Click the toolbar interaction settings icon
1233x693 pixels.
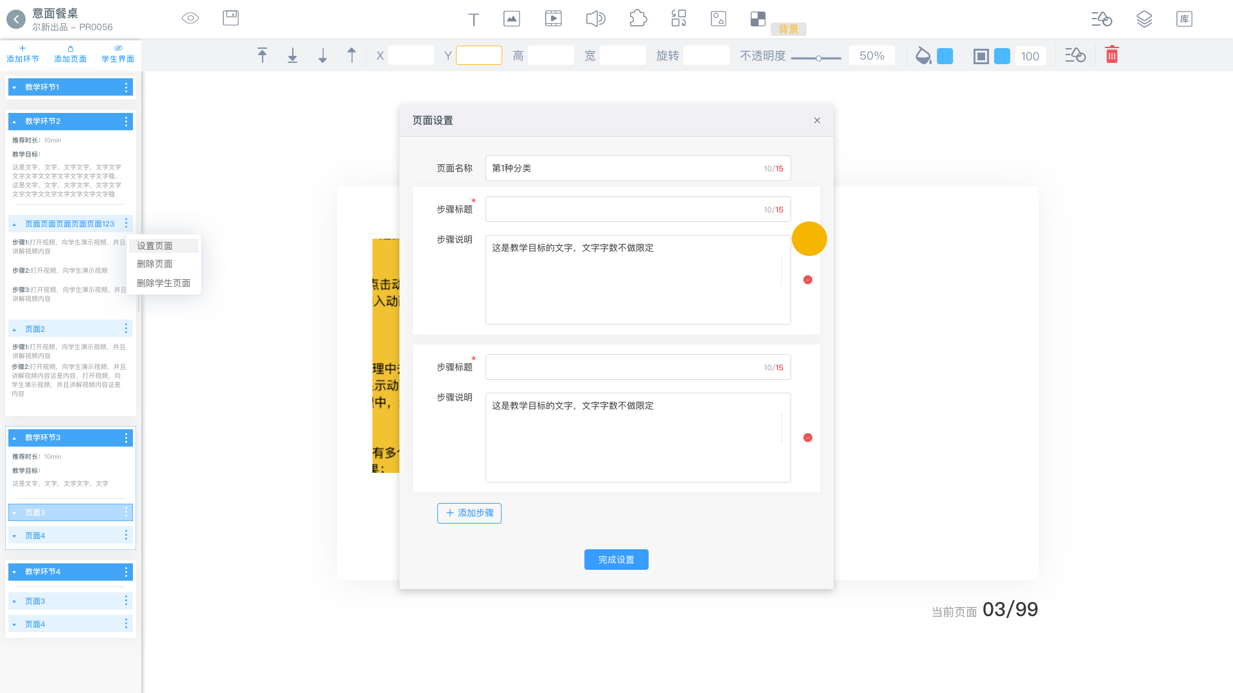[1075, 55]
